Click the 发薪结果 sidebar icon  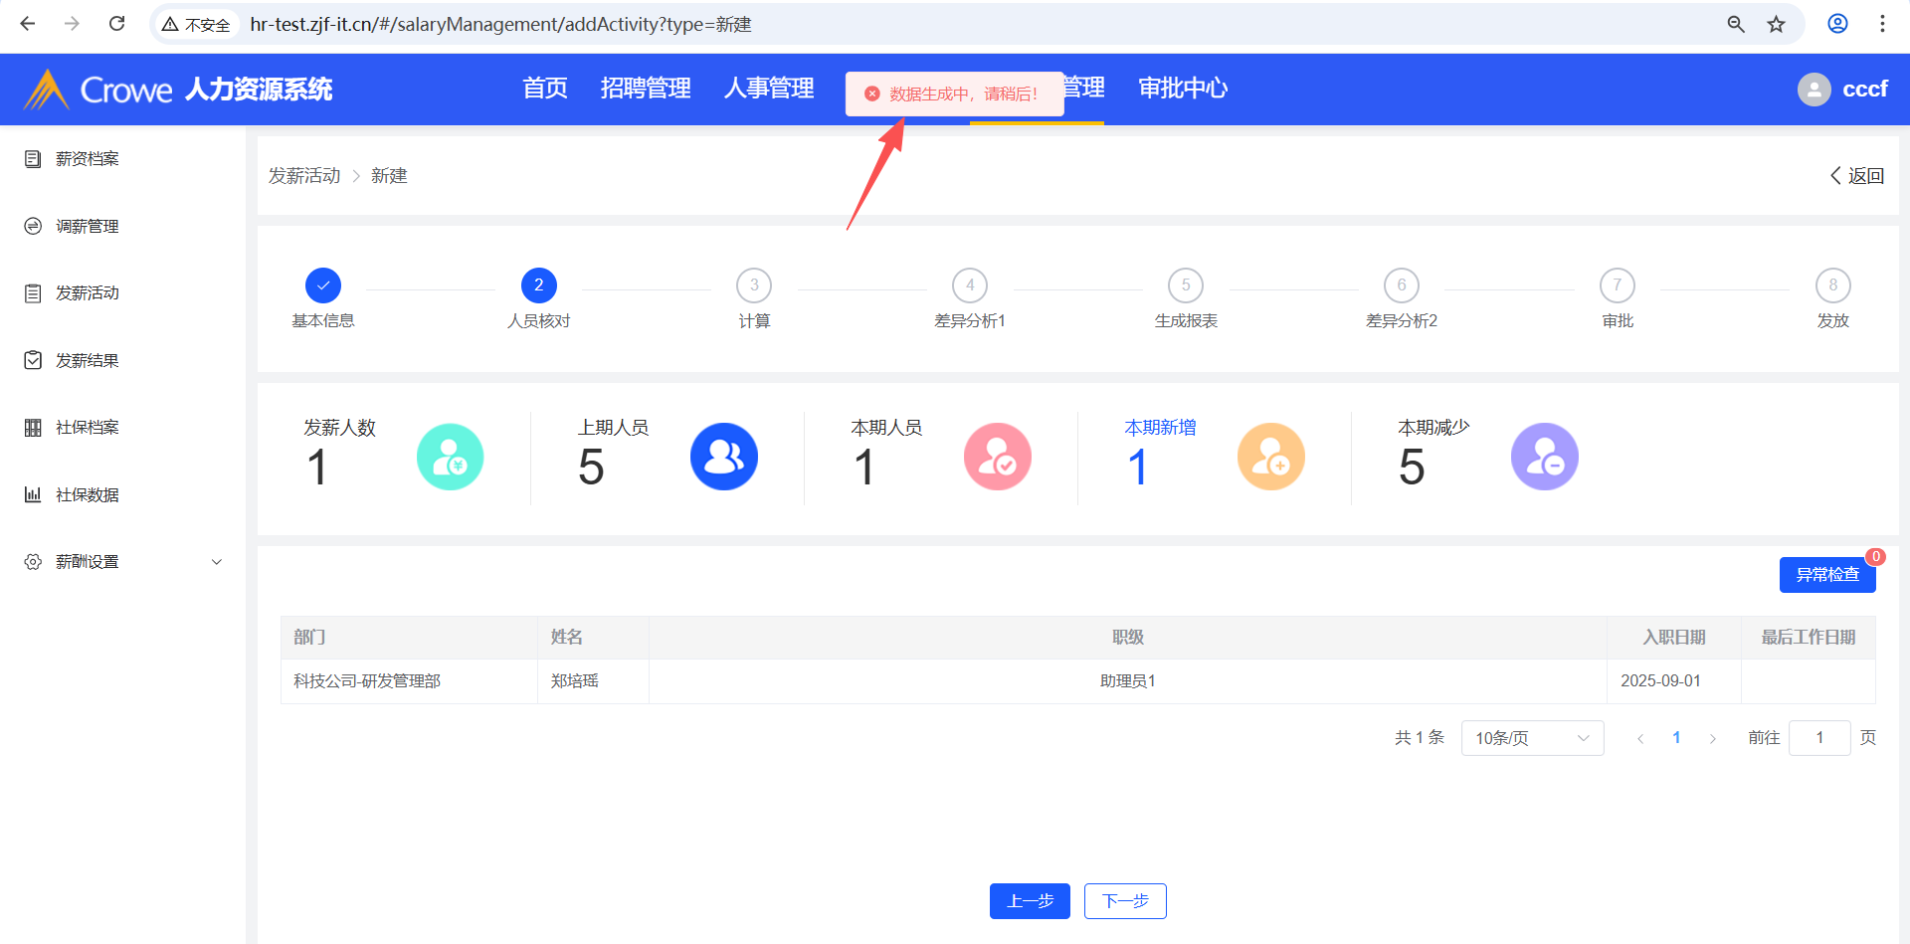(x=33, y=360)
